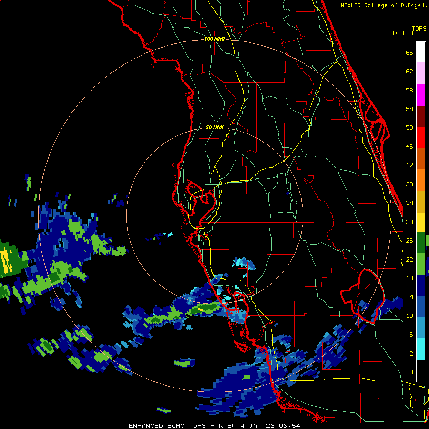429x429 pixels.
Task: Select the dark red (maroon) legend swatch
Action: coord(421,116)
